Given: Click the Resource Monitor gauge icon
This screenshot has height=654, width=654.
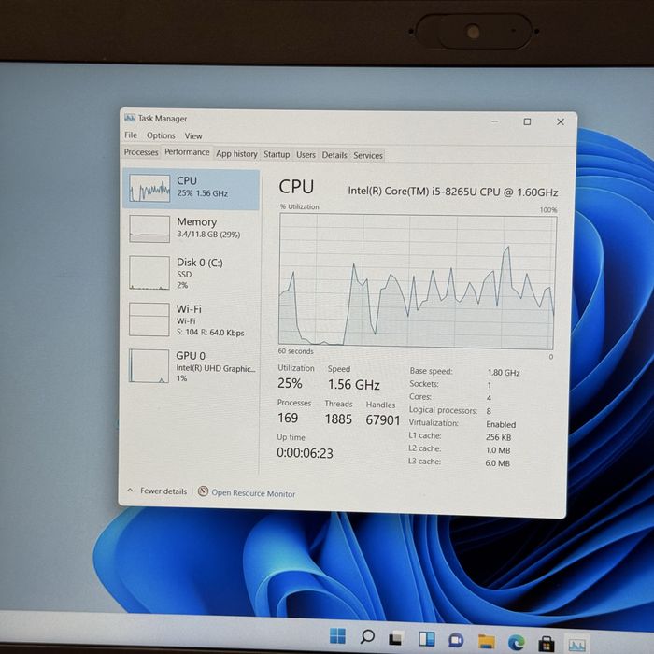Looking at the screenshot, I should [x=203, y=491].
